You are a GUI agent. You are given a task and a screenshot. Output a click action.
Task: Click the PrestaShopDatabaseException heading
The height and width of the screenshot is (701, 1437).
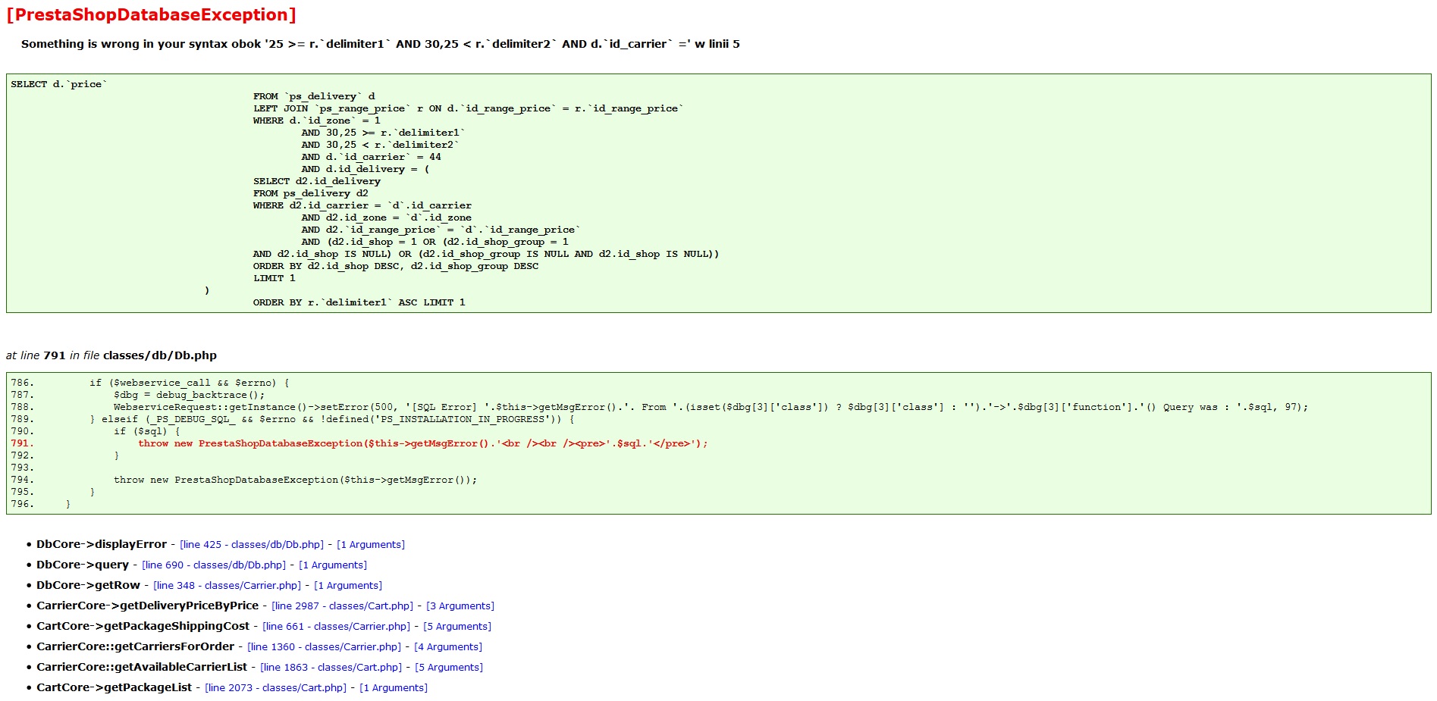pyautogui.click(x=152, y=14)
